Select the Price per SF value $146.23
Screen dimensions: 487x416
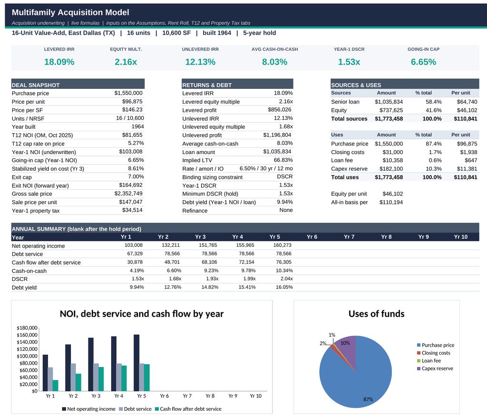(132, 110)
